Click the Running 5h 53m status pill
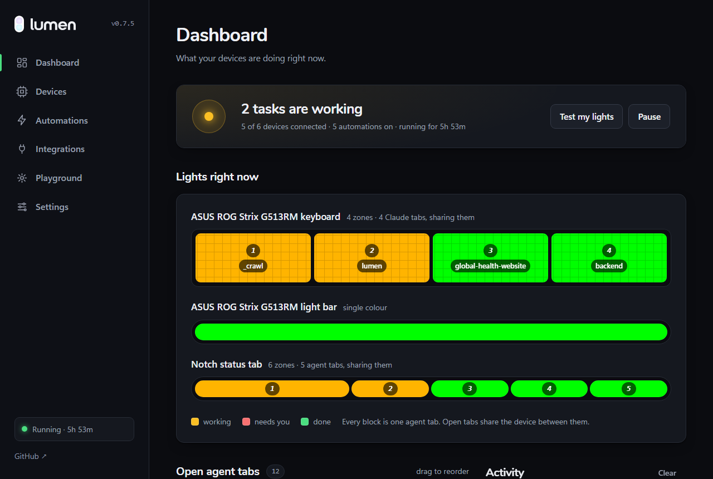 point(74,429)
